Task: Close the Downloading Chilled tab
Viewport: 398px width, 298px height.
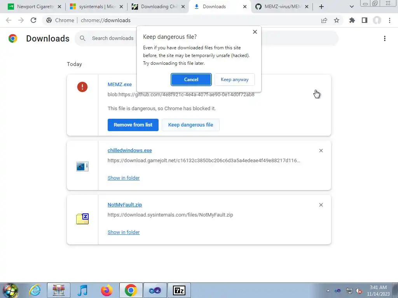Action: click(x=183, y=7)
